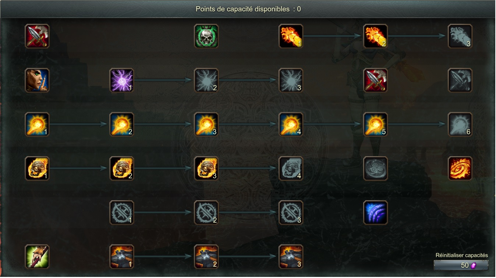Click the purple lightning orb level 1
This screenshot has height=278, width=496.
(121, 80)
